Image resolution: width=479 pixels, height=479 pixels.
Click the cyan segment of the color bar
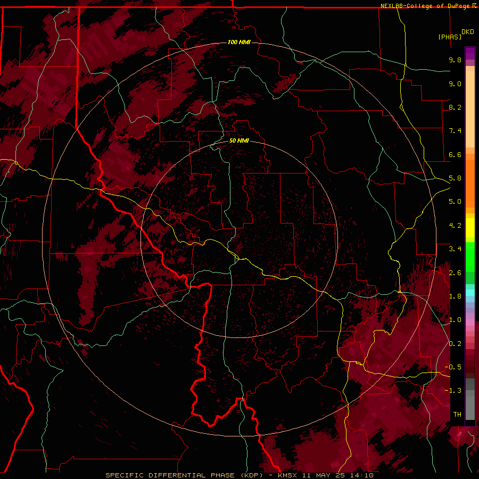tap(470, 292)
